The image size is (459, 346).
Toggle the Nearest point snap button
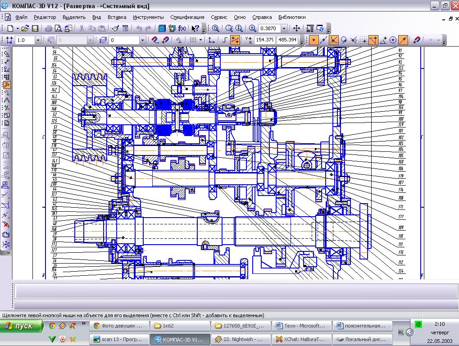tap(314, 40)
